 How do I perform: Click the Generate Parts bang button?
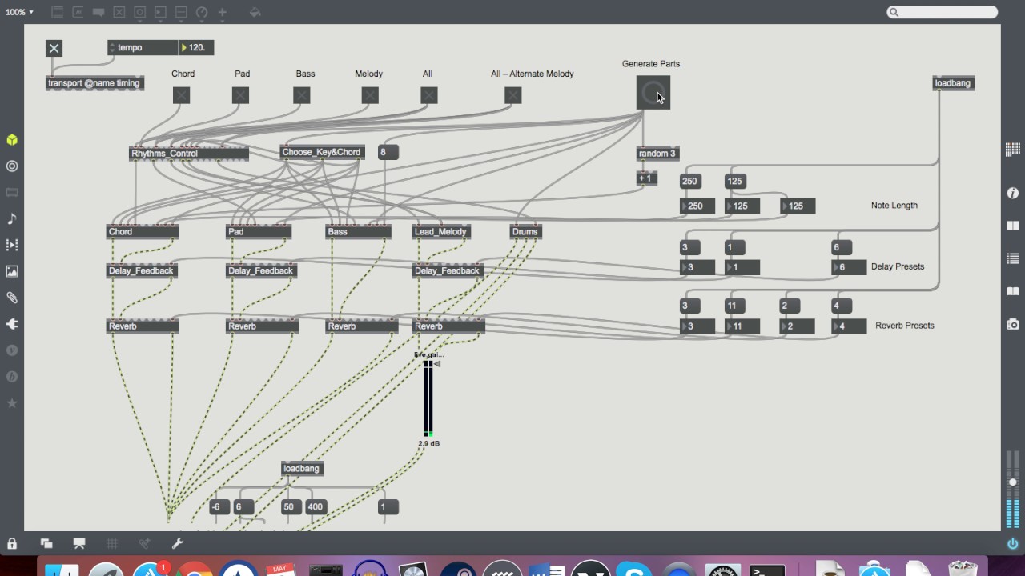[x=653, y=92]
